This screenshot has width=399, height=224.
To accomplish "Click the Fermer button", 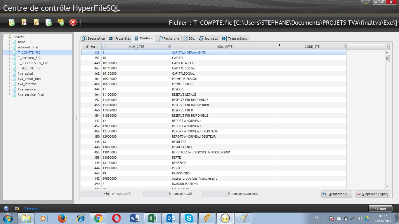I will click(380, 209).
